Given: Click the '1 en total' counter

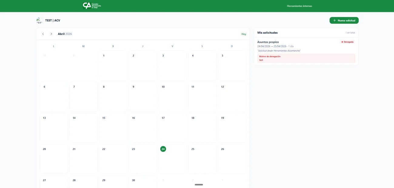Looking at the screenshot, I should [x=350, y=33].
